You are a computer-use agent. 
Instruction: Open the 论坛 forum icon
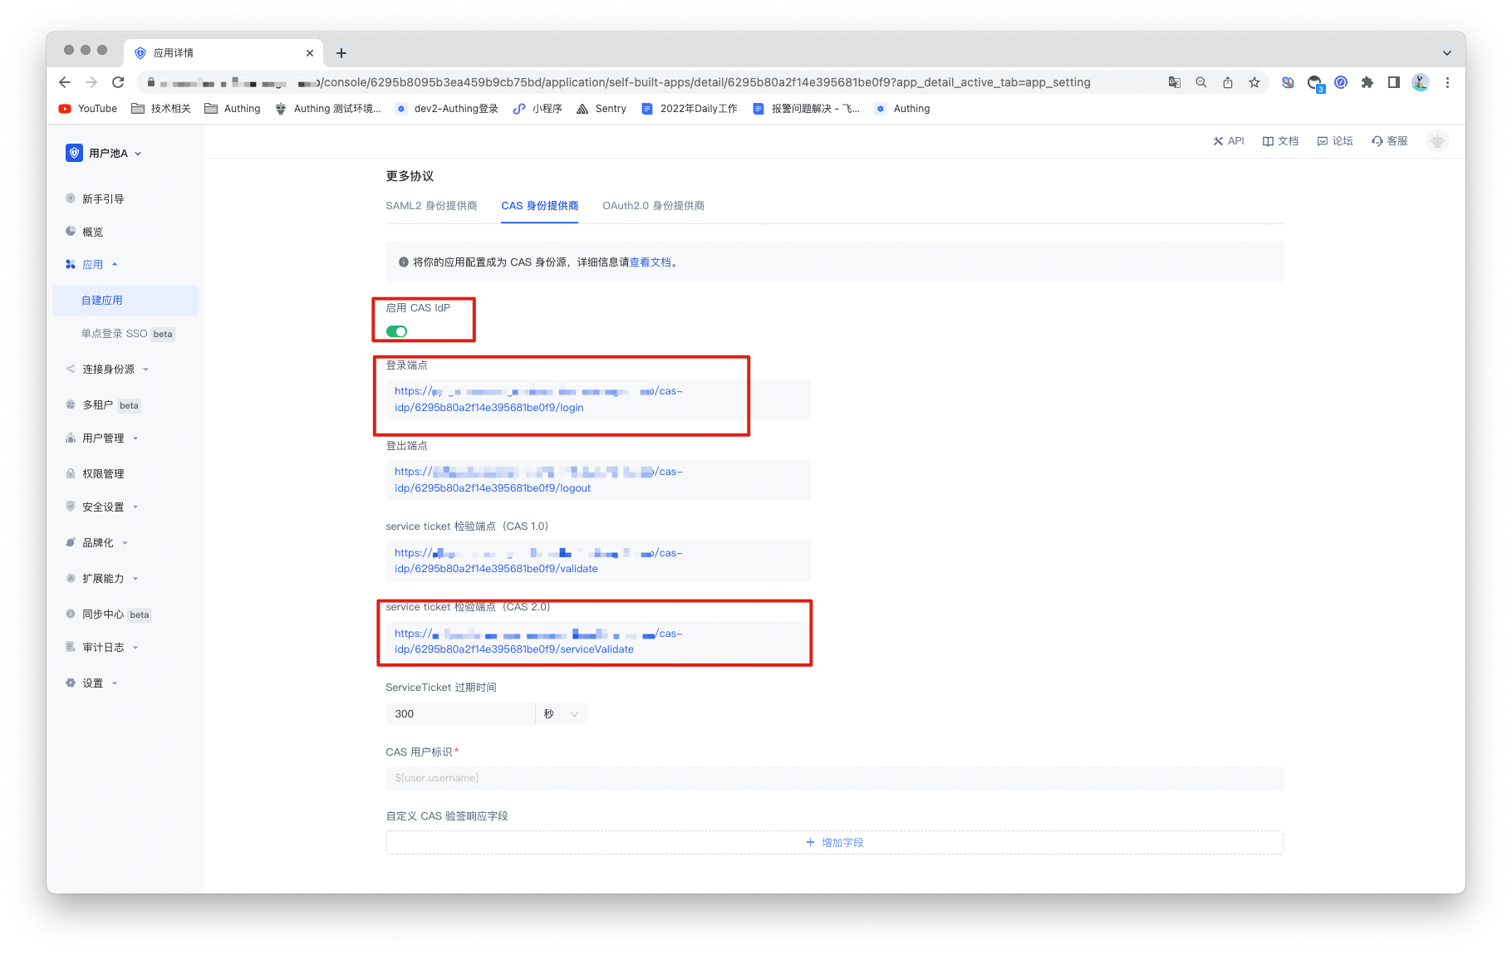tap(1323, 141)
